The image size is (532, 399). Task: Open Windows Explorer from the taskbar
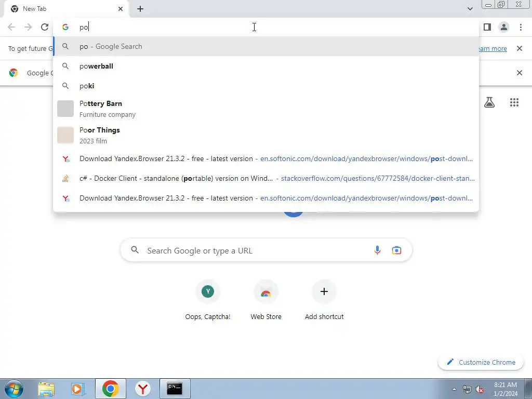click(x=46, y=389)
